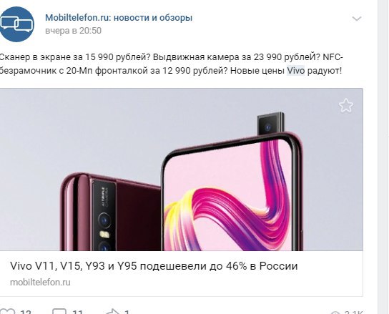This screenshot has width=389, height=314.
Task: Open the Mobiltelefon.ru: новости и обзоры group page
Action: tap(119, 18)
